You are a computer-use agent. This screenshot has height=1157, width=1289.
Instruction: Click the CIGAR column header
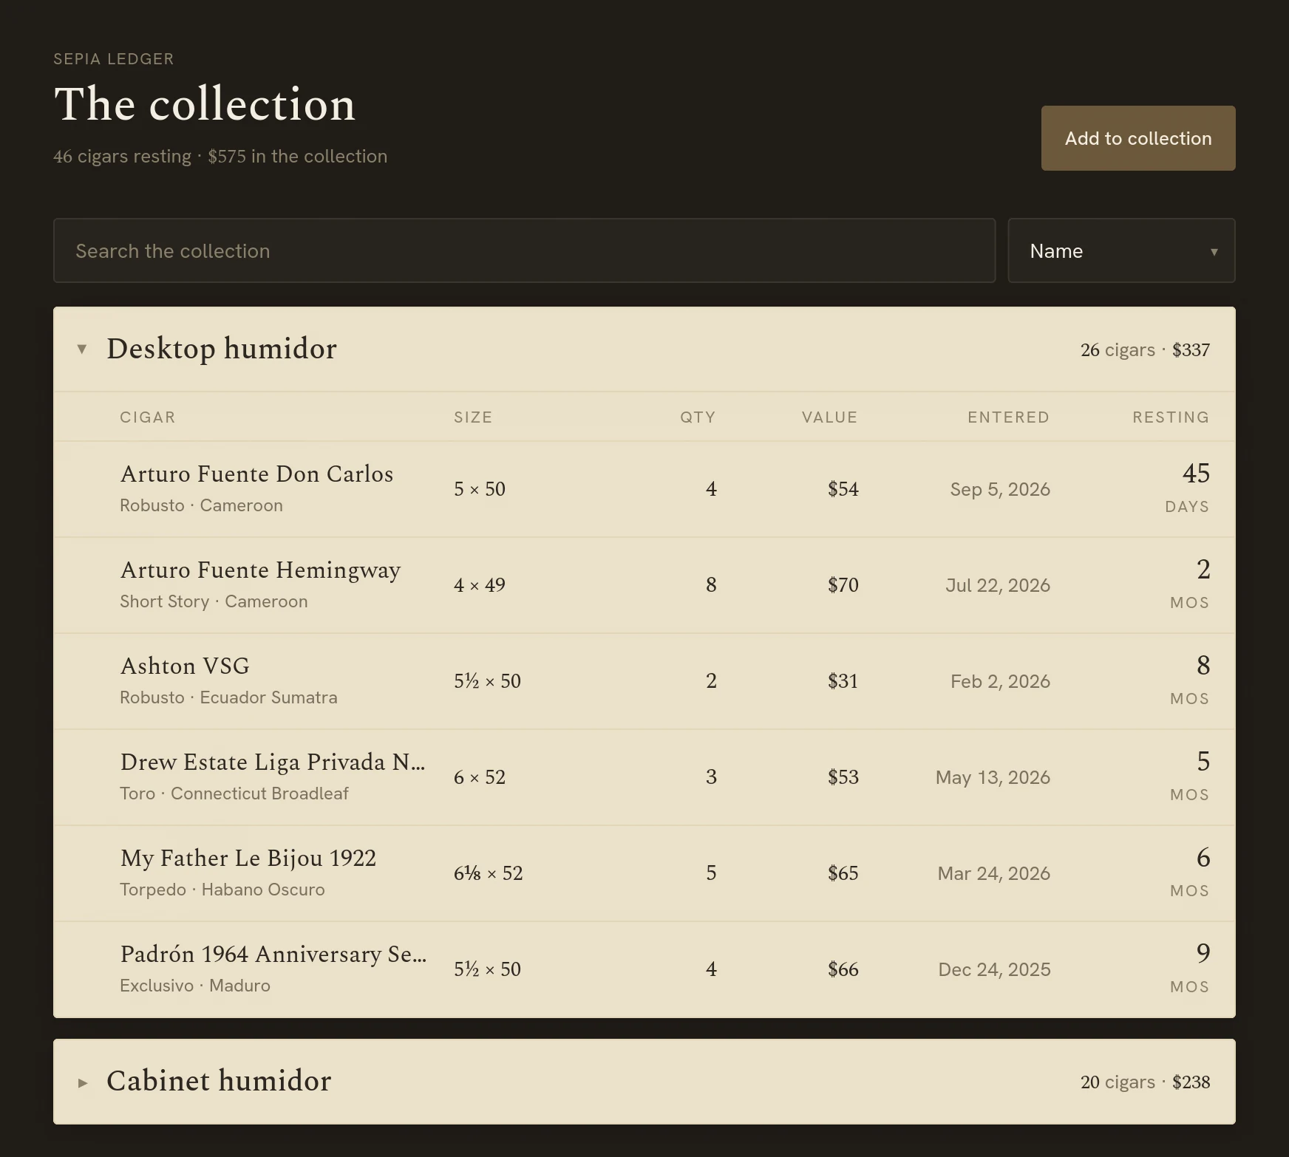click(148, 417)
